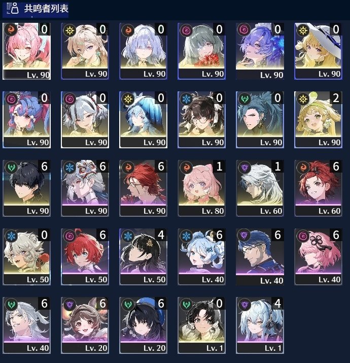
Task: Click the Glacio icon on the lion-mask character card
Action: coord(69,168)
